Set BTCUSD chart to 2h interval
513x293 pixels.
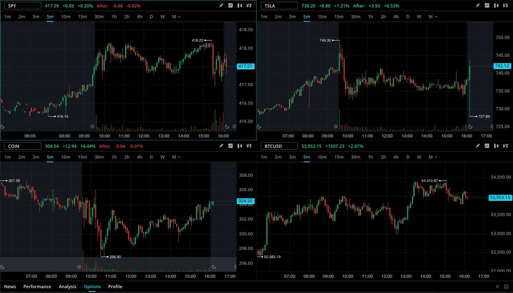[383, 157]
